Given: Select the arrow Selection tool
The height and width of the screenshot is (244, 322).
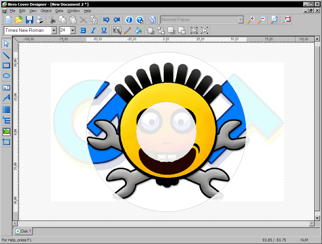Looking at the screenshot, I should pyautogui.click(x=6, y=44).
